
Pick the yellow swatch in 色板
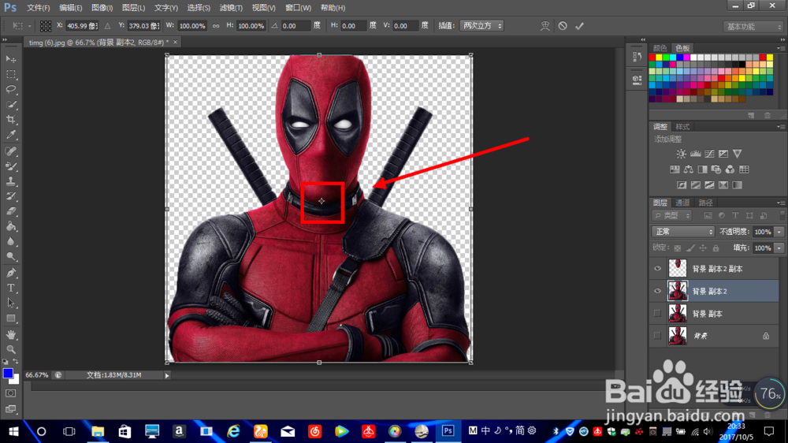(659, 58)
